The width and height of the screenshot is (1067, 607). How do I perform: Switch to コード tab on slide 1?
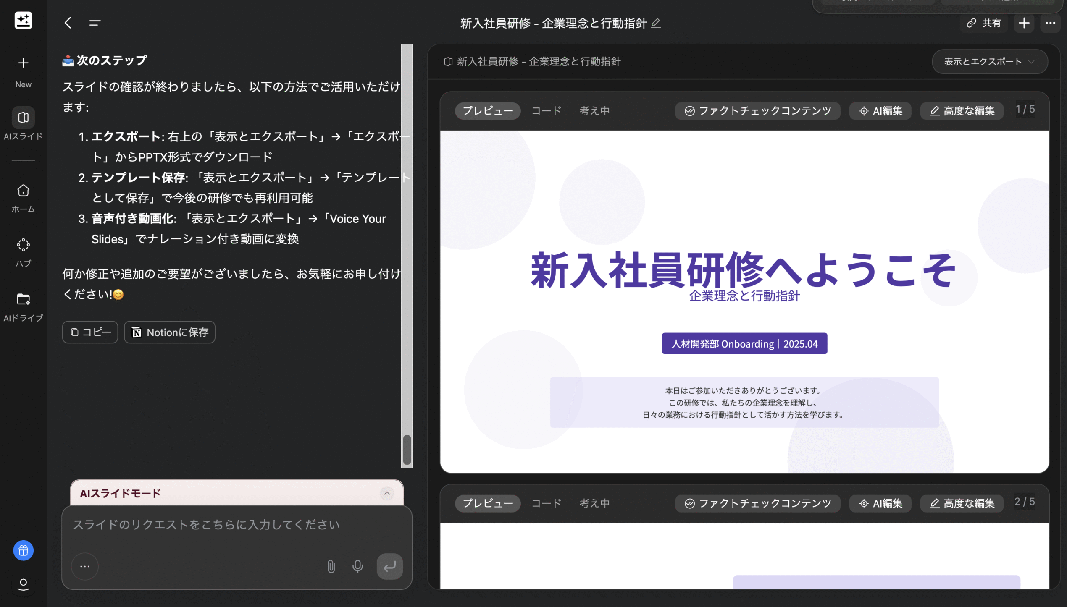546,111
